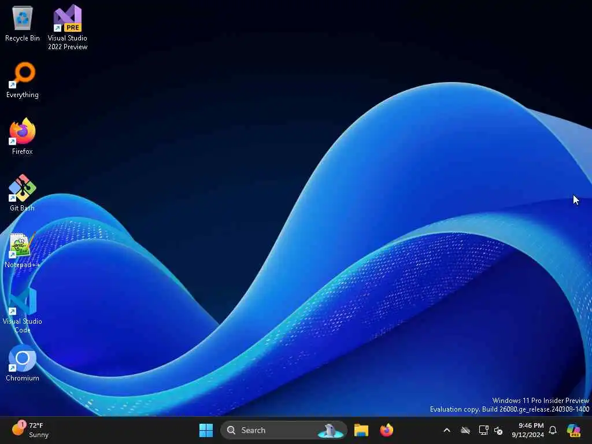Select the Visual Studio 2022 Preview shortcut
592x444 pixels.
pos(68,27)
